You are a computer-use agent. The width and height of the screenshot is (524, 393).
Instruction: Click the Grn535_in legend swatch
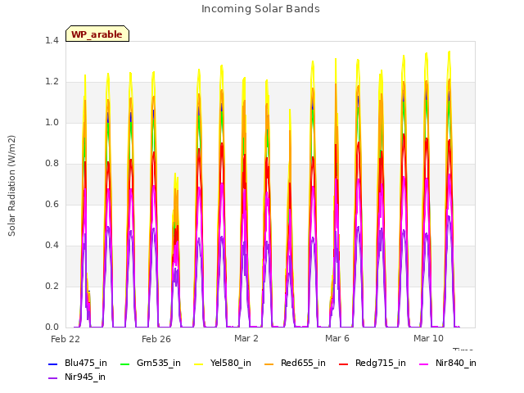(x=124, y=364)
